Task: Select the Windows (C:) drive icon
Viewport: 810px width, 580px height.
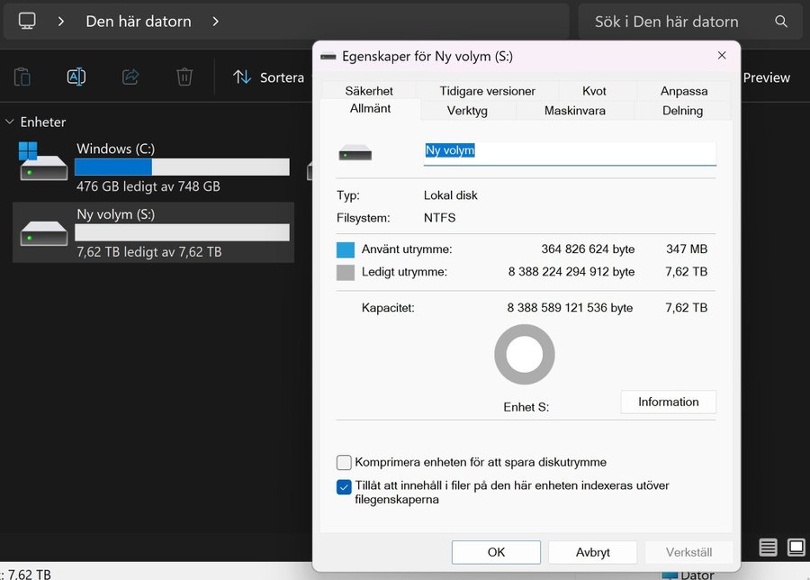Action: (x=43, y=161)
